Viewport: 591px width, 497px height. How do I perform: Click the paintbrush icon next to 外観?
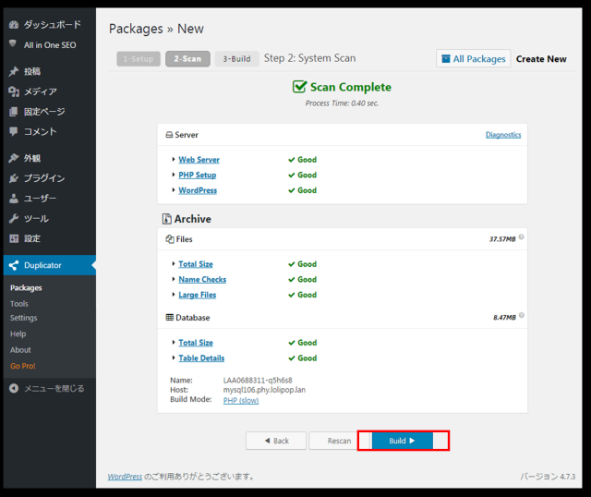coord(14,158)
